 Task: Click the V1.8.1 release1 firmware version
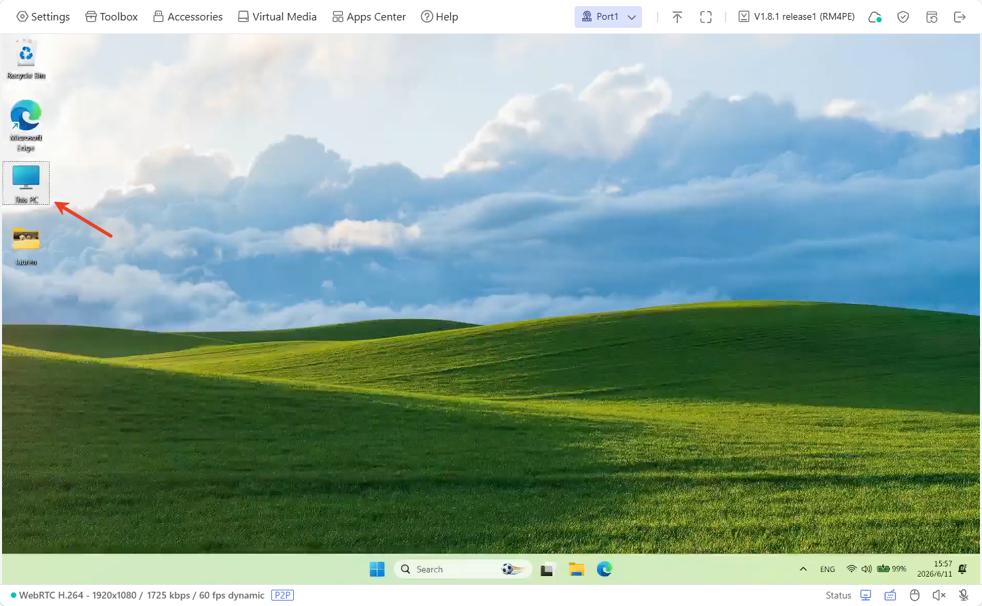(x=796, y=16)
